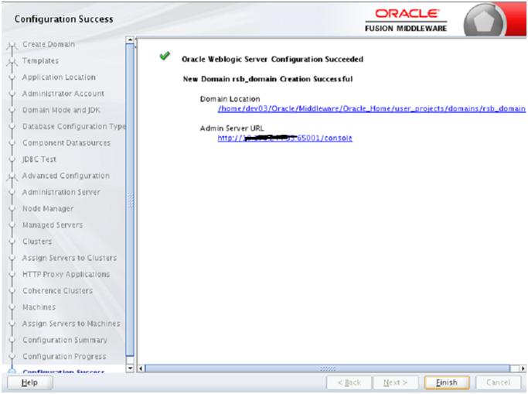528x394 pixels.
Task: Click the step icon beside Templates
Action: coord(12,61)
